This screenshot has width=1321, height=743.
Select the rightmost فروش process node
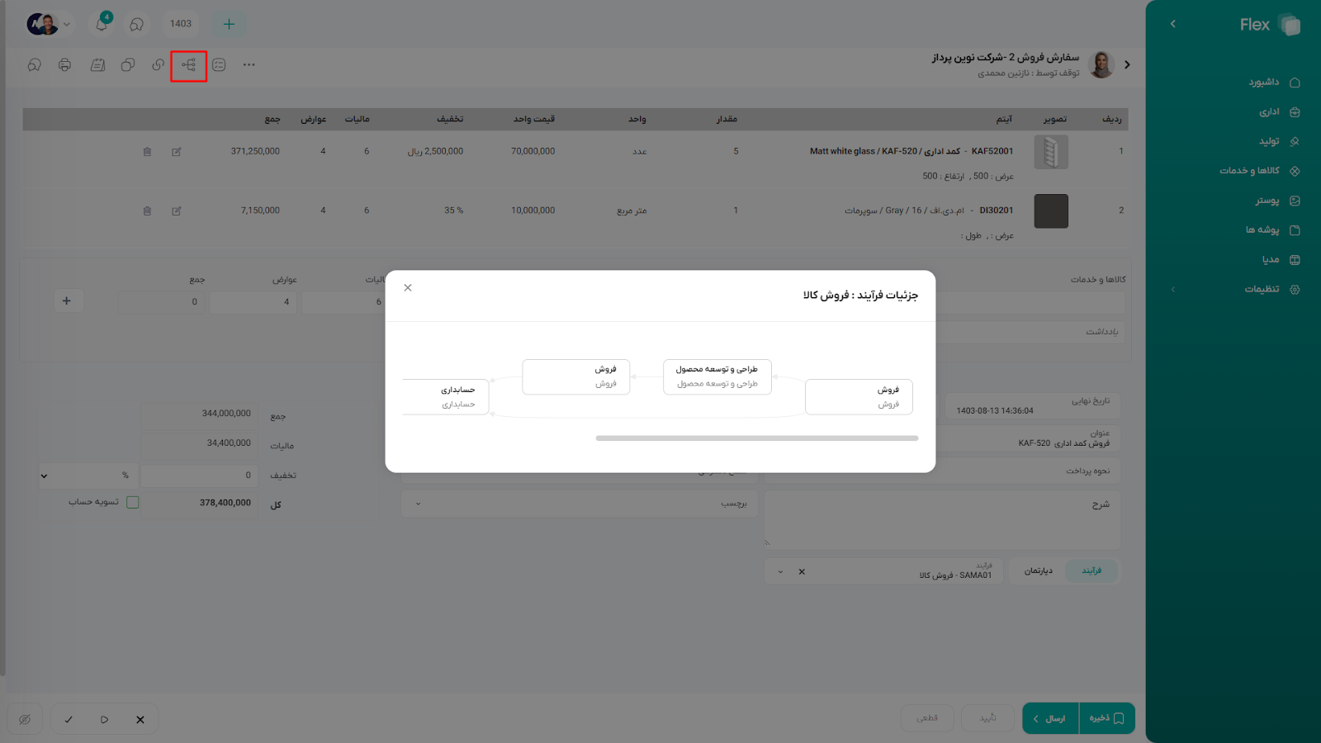tap(859, 397)
